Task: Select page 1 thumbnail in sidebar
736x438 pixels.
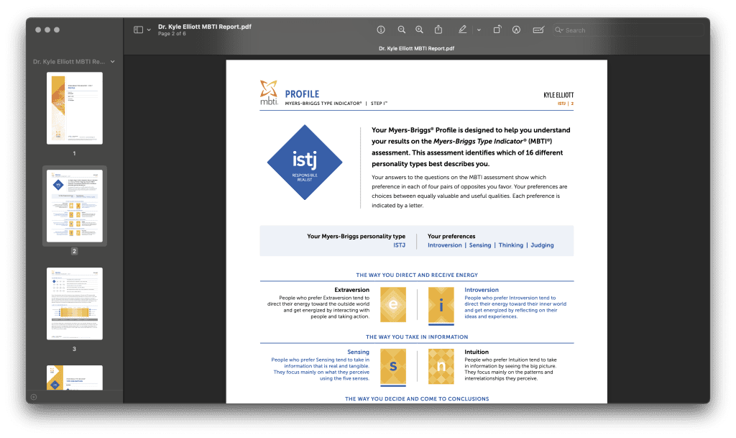Action: [75, 108]
